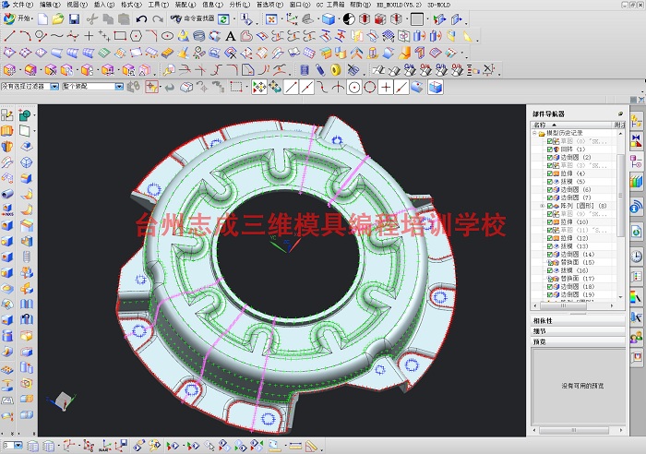Open the selection type filter dropdown

54,87
